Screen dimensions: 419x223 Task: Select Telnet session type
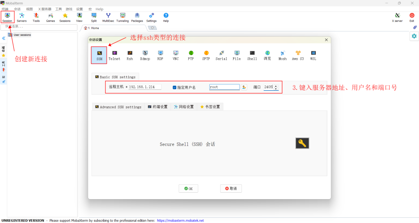pos(115,56)
